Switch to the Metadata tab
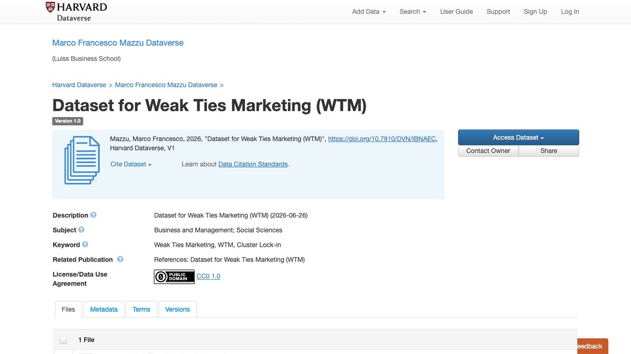Image resolution: width=631 pixels, height=354 pixels. [104, 309]
